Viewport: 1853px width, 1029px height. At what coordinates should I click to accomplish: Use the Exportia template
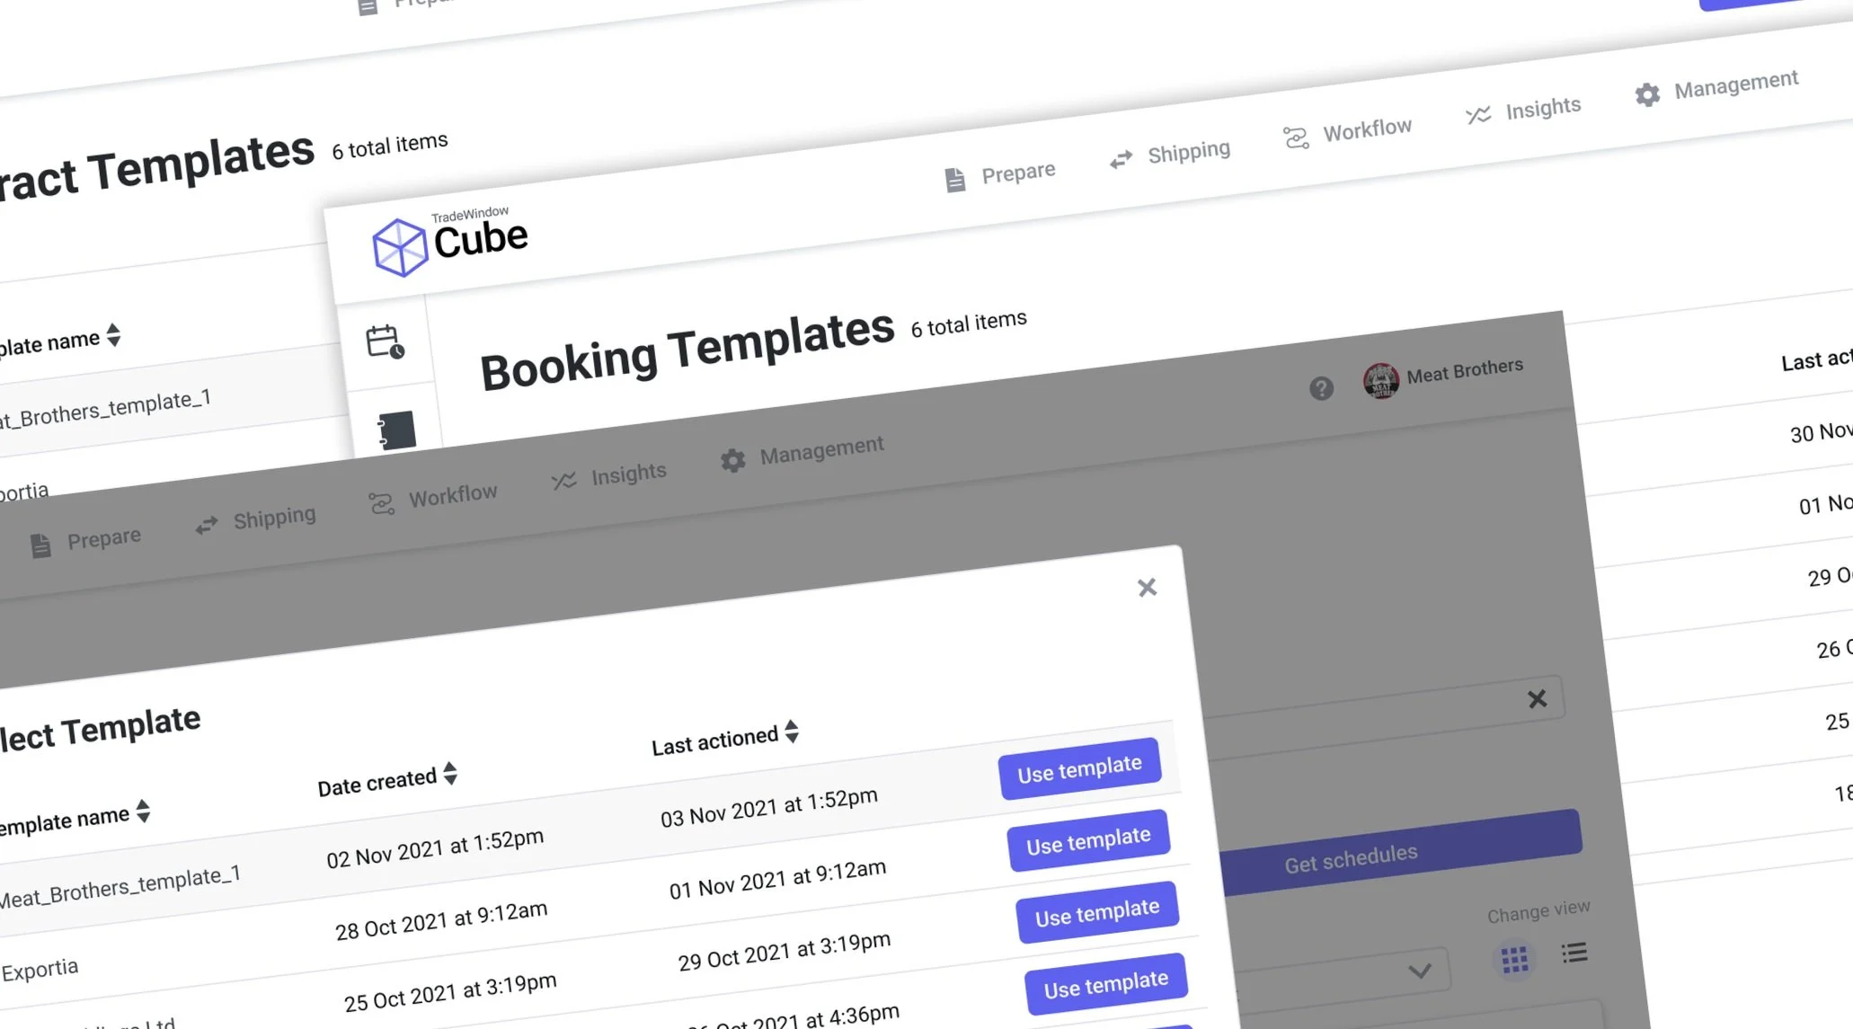click(1088, 841)
